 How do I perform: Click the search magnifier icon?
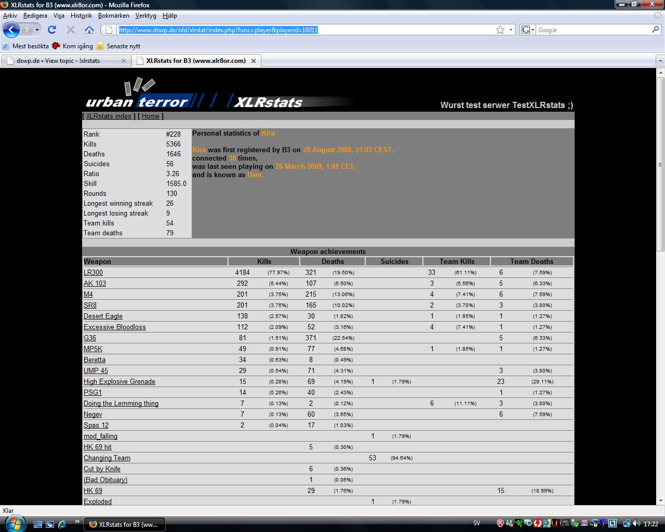coord(655,30)
